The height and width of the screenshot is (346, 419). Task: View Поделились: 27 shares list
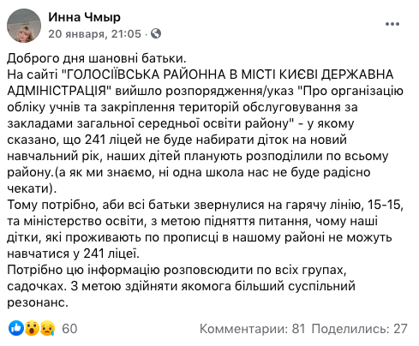359,329
